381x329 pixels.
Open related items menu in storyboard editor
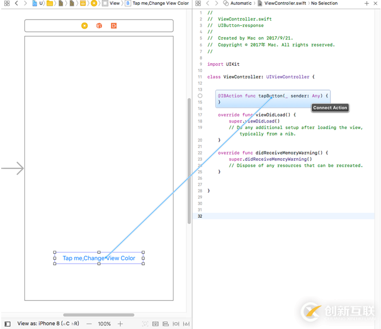pos(7,3)
